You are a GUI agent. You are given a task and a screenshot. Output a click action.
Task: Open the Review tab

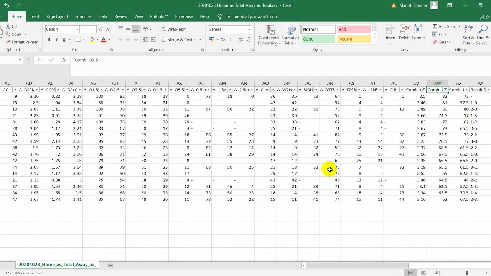[x=120, y=16]
